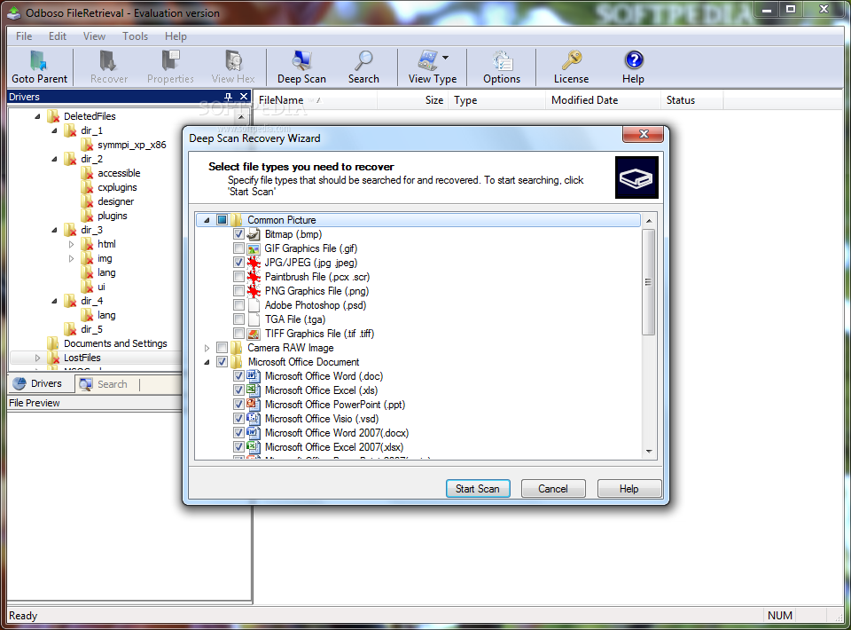This screenshot has height=630, width=851.
Task: Click the Start Scan button
Action: click(478, 489)
